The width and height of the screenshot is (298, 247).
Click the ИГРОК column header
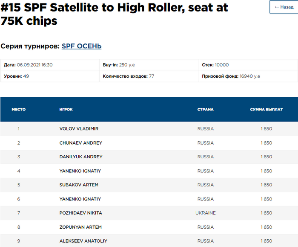tap(66, 110)
